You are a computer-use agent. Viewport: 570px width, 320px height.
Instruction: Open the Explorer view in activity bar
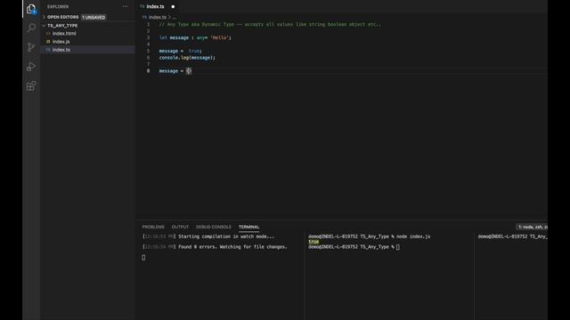pos(31,9)
